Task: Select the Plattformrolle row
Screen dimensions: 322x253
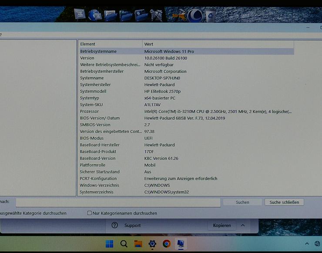Action: point(92,165)
